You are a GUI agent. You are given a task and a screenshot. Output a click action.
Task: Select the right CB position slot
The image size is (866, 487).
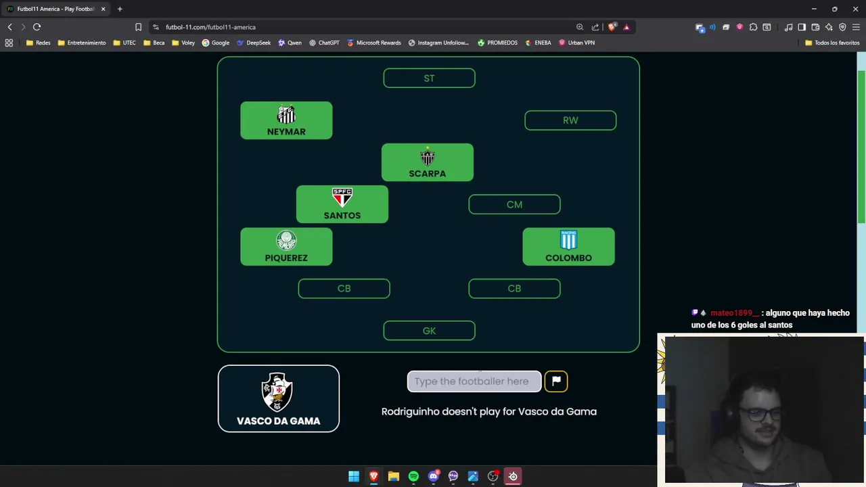tap(514, 289)
